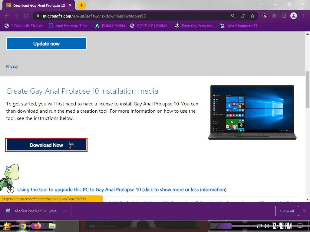Open the notification center icon
Screen dimensions: 310x232
(300, 226)
